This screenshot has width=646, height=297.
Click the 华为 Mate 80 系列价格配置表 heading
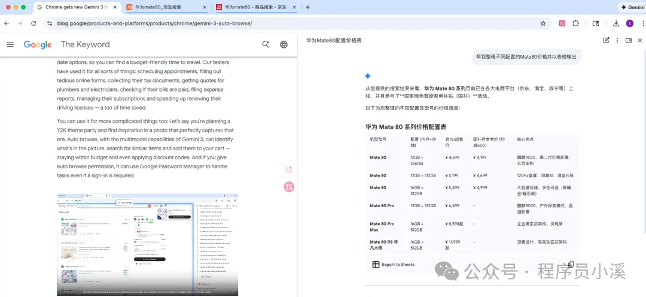(x=406, y=126)
